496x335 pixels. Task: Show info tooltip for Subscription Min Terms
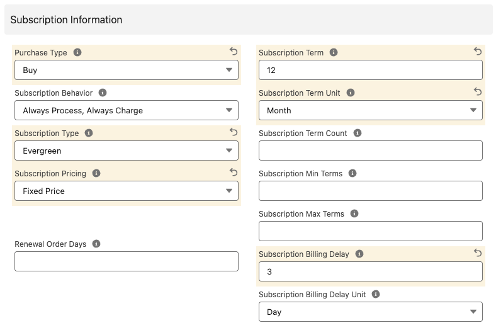click(352, 173)
